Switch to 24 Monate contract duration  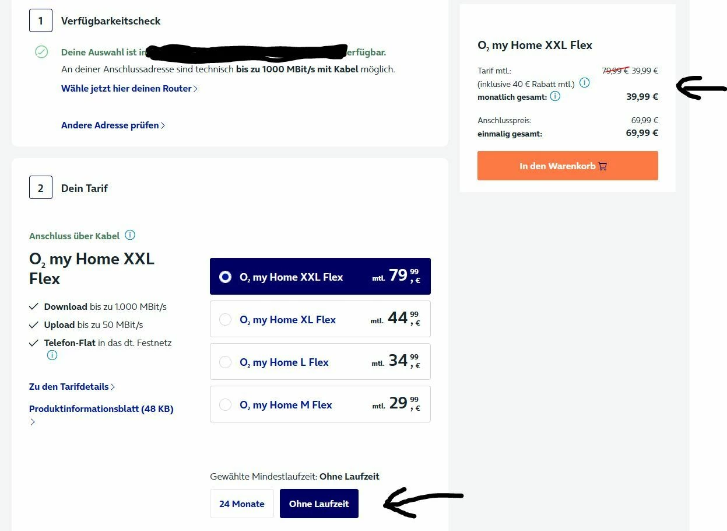pyautogui.click(x=242, y=504)
